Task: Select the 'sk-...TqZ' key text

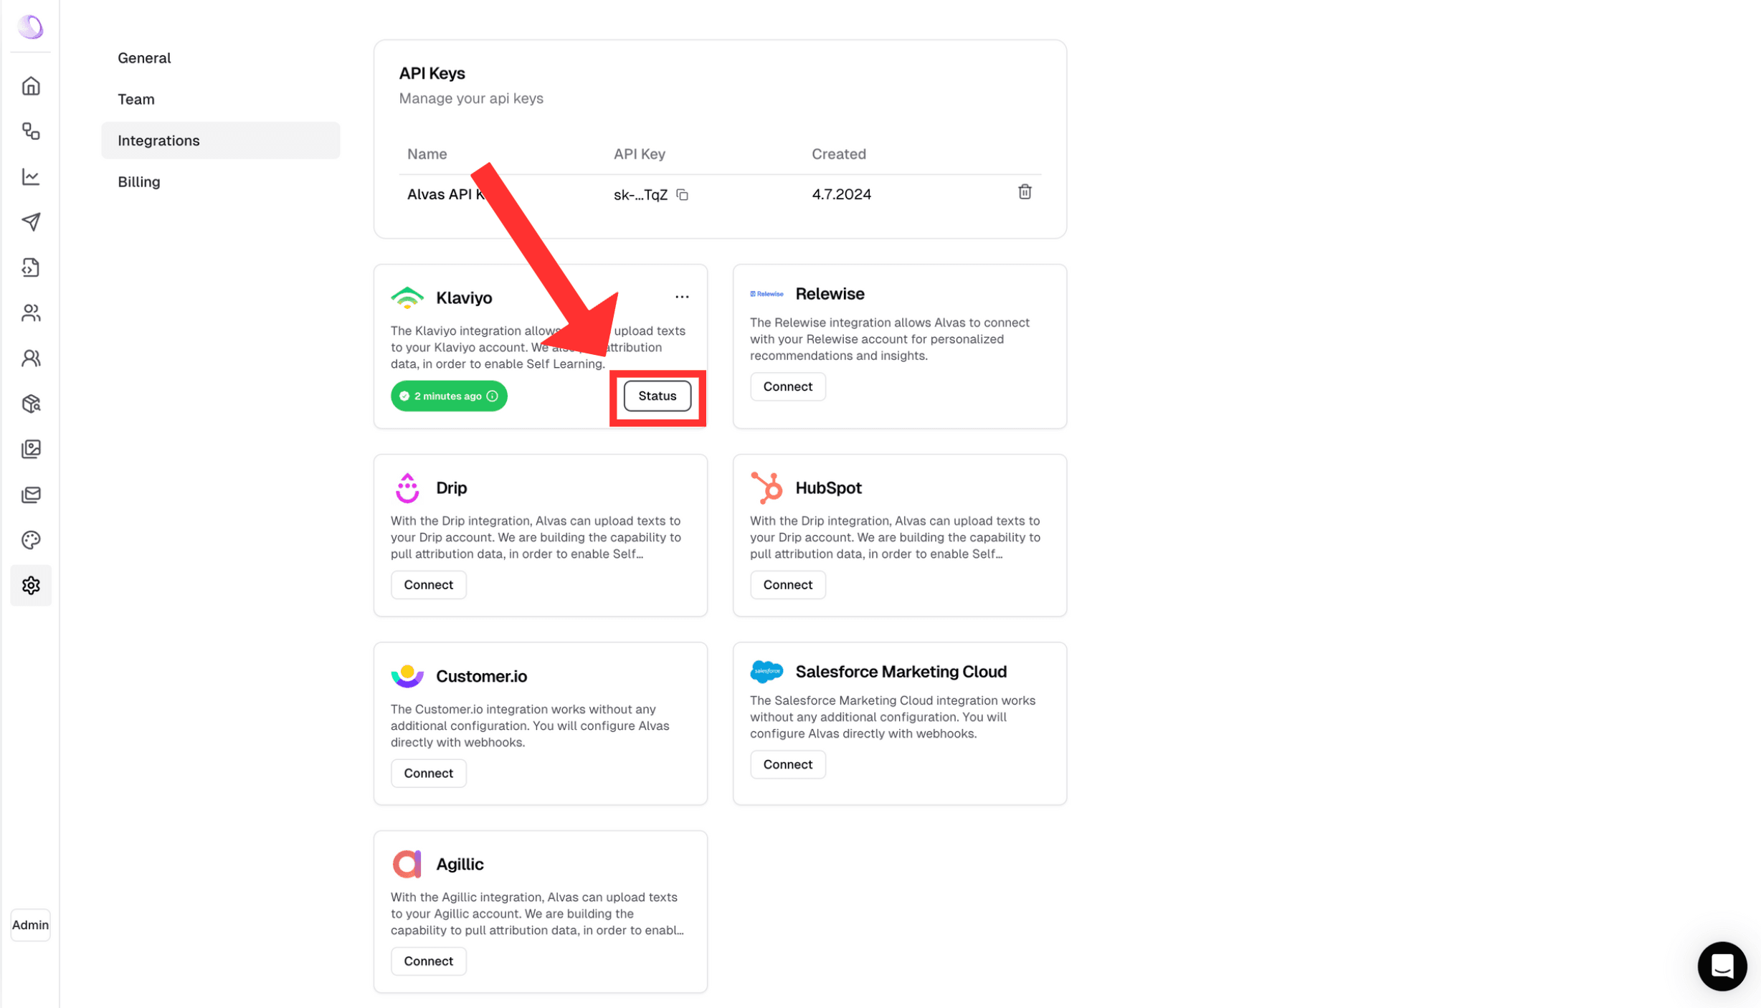Action: pyautogui.click(x=640, y=195)
